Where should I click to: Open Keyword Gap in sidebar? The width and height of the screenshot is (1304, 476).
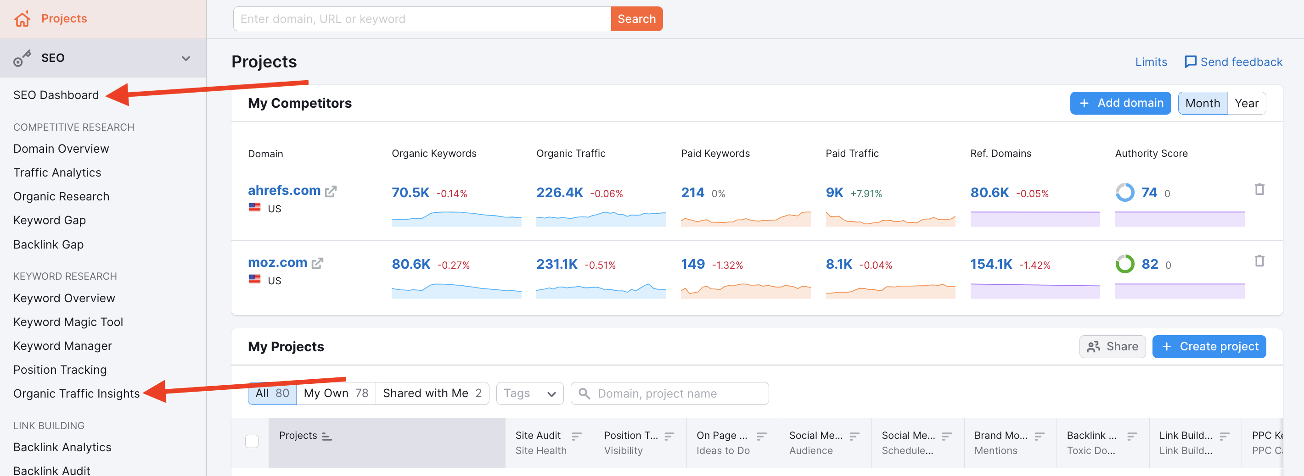coord(50,221)
